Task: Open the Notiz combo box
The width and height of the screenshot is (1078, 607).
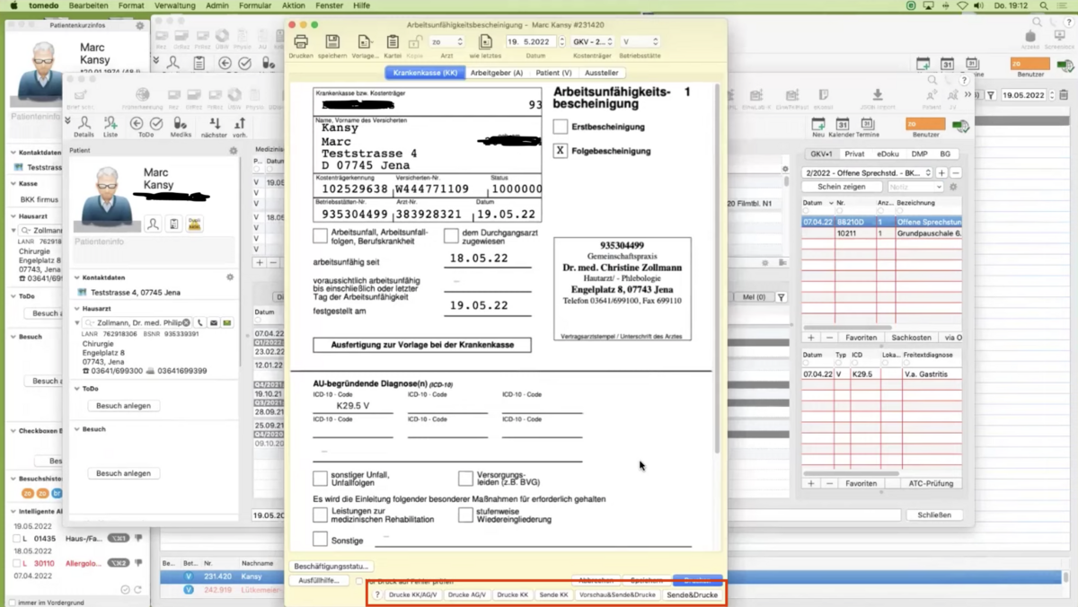Action: pyautogui.click(x=915, y=187)
